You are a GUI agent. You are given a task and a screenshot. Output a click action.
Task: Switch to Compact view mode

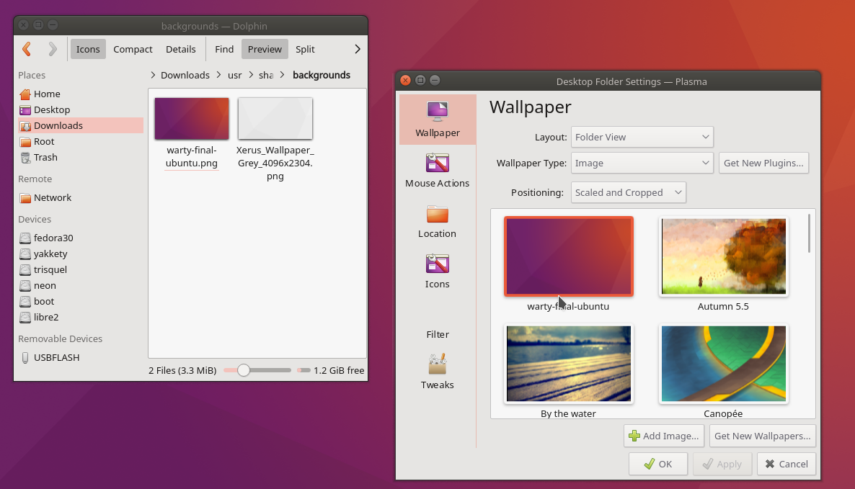point(133,49)
